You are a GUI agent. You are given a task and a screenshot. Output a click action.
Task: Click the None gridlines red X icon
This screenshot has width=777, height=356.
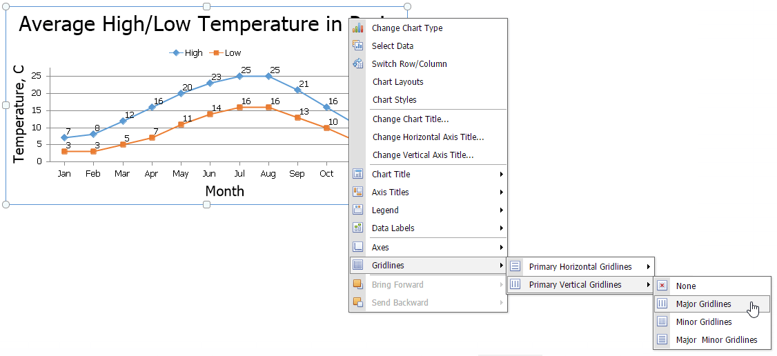[x=662, y=286]
